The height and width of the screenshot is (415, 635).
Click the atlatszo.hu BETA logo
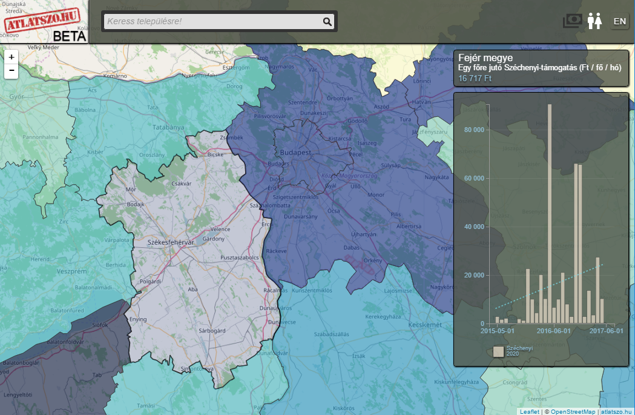45,23
